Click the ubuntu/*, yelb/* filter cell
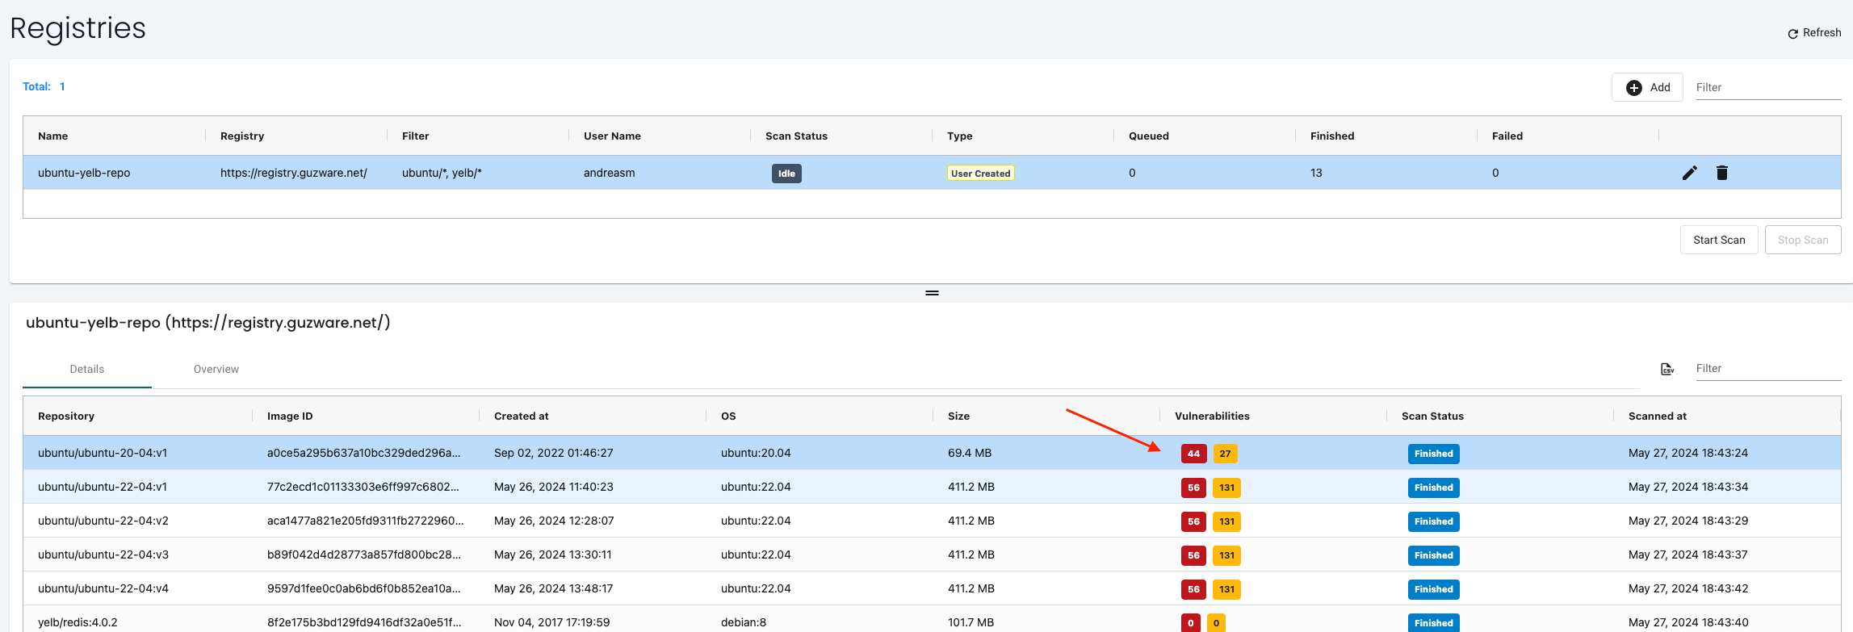Viewport: 1853px width, 632px height. (x=442, y=173)
